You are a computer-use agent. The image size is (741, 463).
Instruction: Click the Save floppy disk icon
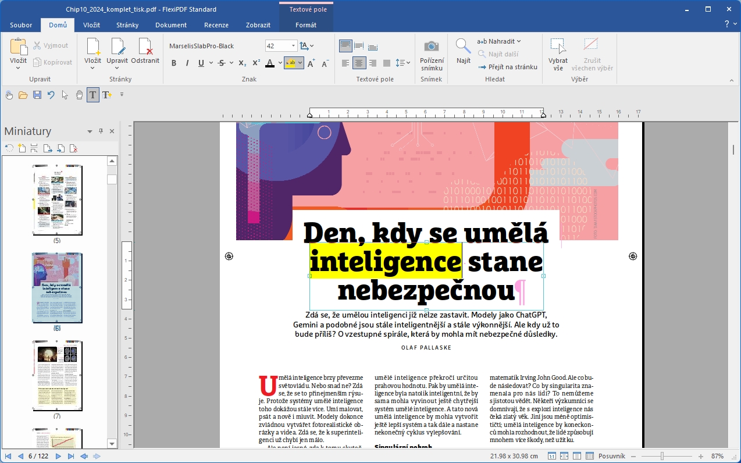(x=37, y=95)
